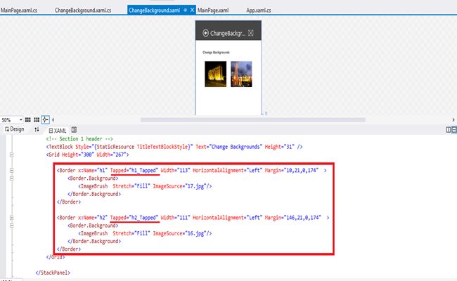Pin the ChangeBackground.xaml tab

pyautogui.click(x=186, y=11)
